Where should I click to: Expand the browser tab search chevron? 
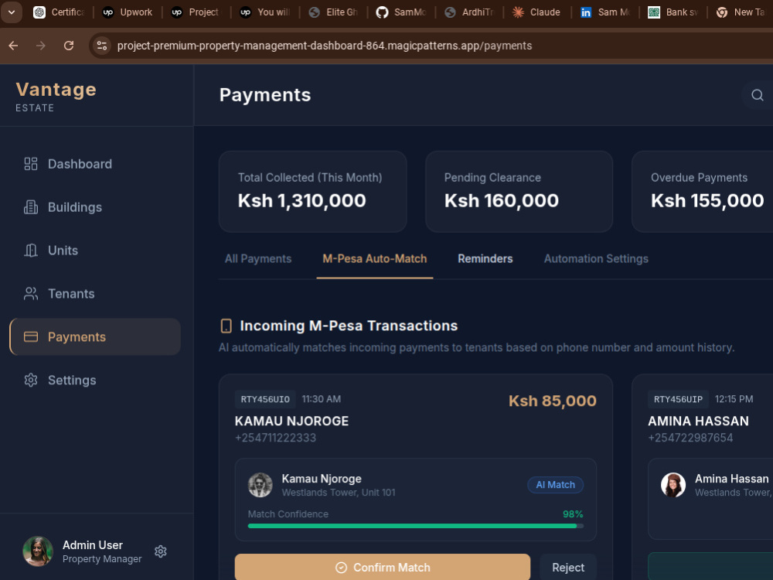(x=12, y=12)
